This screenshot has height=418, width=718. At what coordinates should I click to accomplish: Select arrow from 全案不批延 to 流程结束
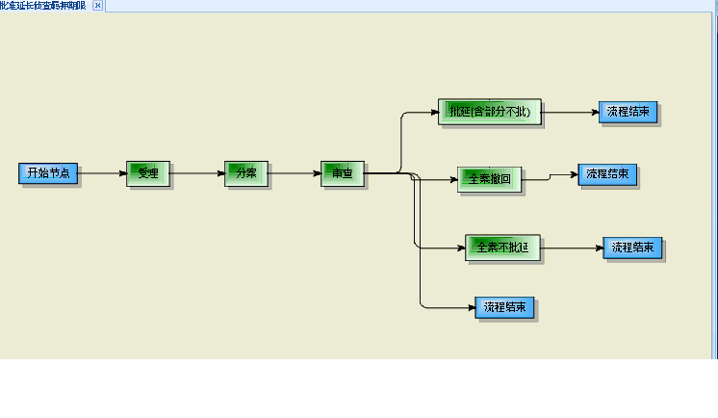point(572,248)
